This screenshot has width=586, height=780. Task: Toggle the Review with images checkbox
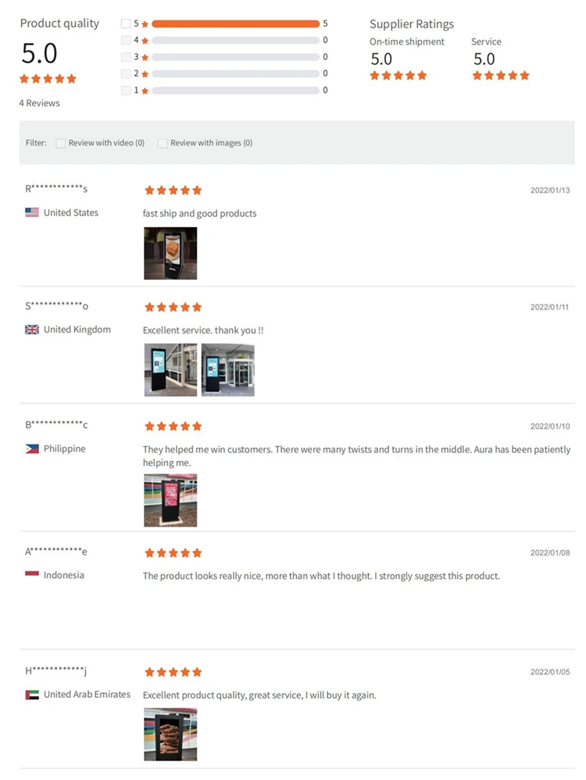(163, 143)
